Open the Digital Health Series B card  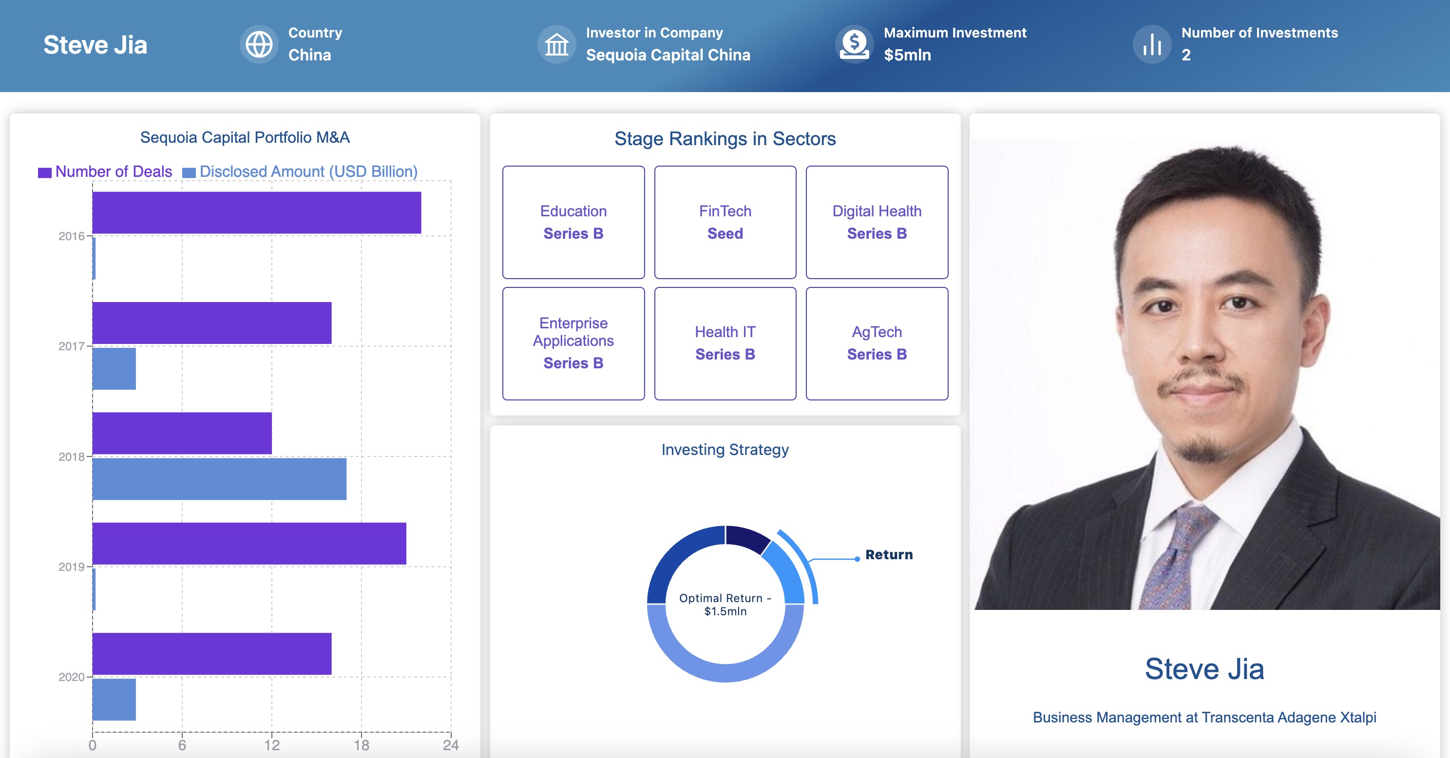pyautogui.click(x=877, y=222)
